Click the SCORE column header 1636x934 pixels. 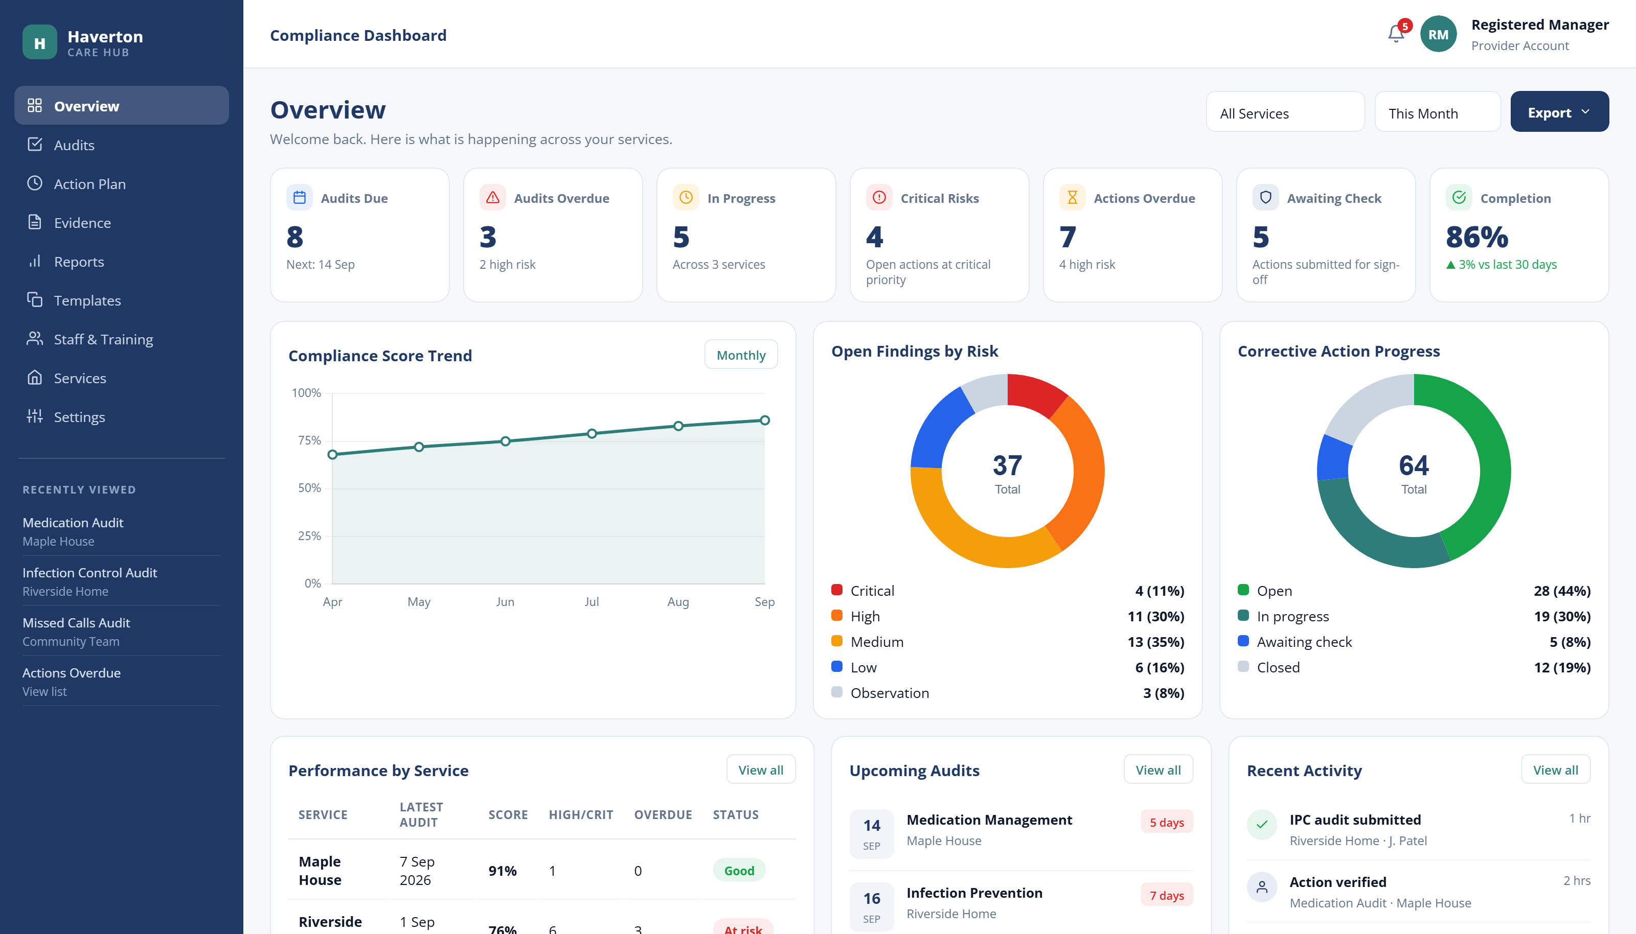(508, 814)
